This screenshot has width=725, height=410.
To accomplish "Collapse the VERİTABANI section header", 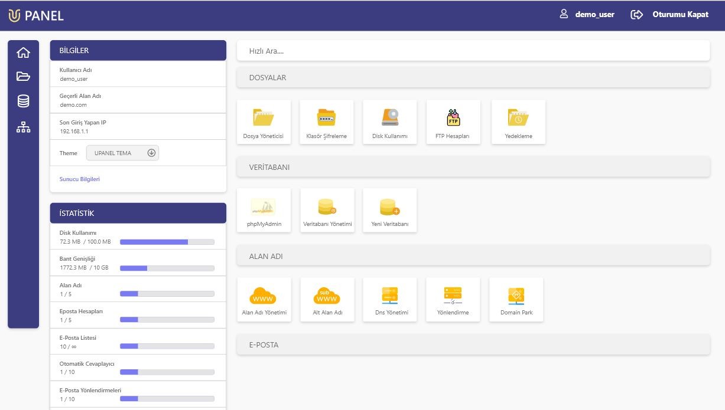I will pyautogui.click(x=473, y=167).
